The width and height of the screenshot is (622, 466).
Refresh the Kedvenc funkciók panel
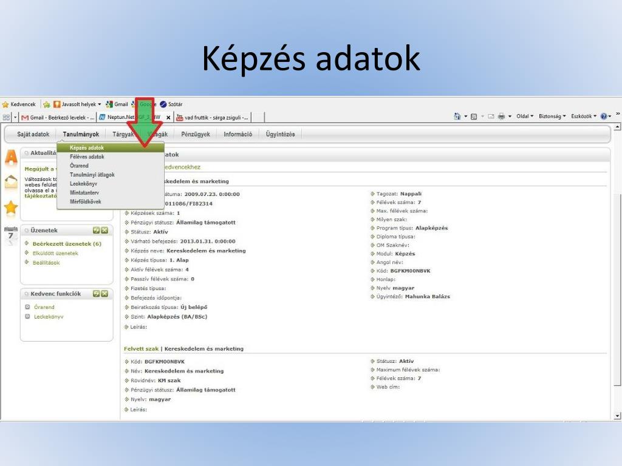[96, 294]
